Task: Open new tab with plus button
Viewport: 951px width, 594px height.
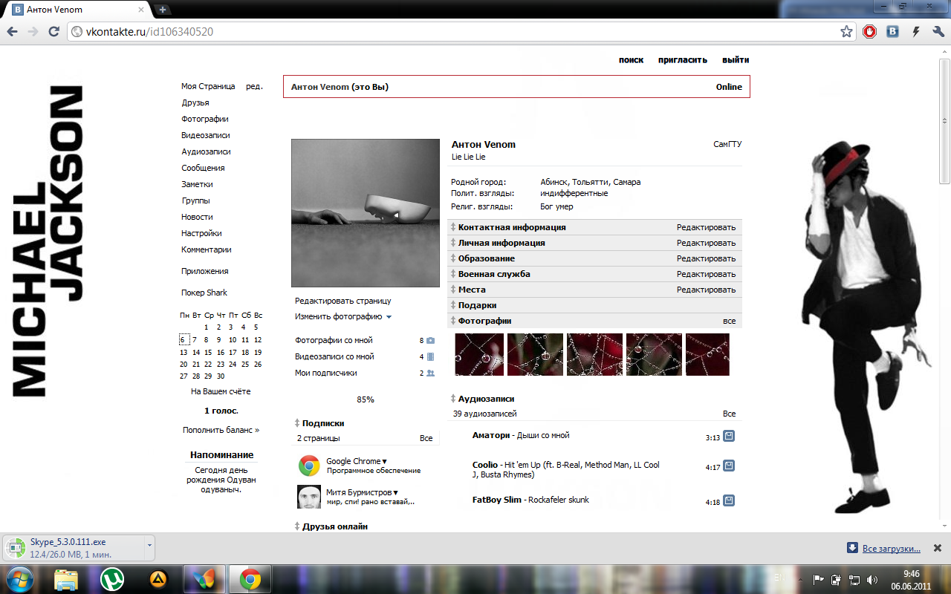Action: coord(163,10)
